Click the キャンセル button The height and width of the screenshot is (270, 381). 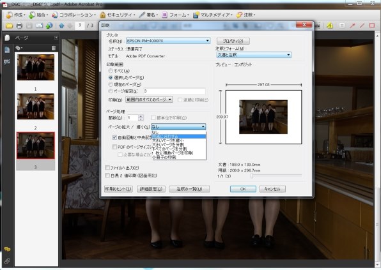272,189
